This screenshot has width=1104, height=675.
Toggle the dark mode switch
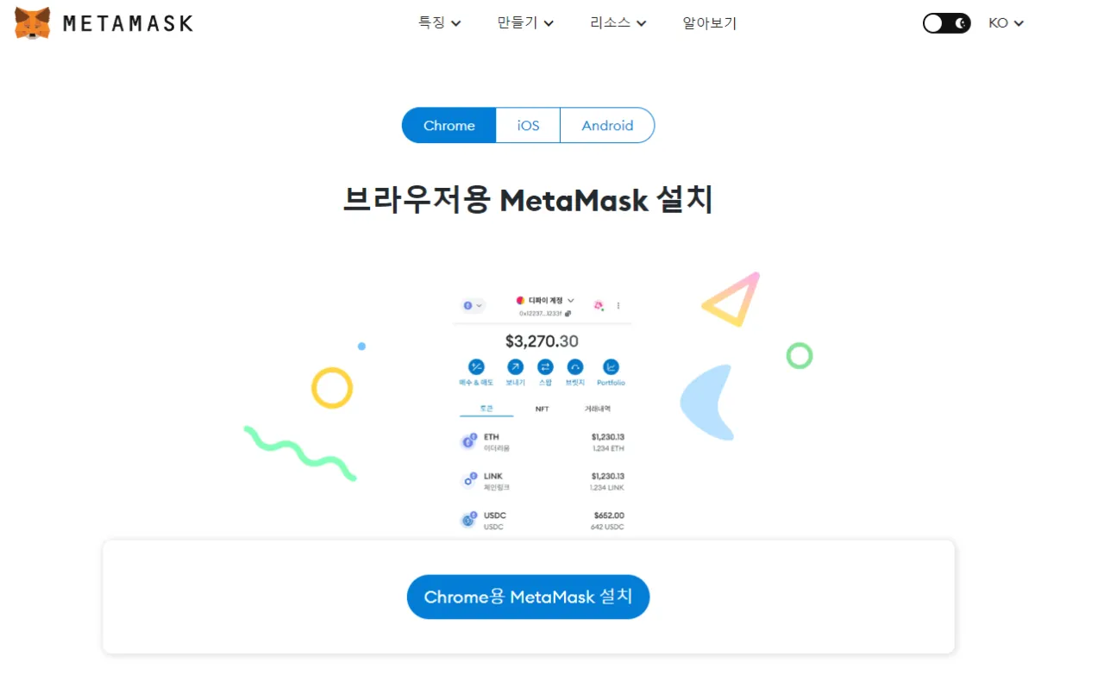point(946,23)
